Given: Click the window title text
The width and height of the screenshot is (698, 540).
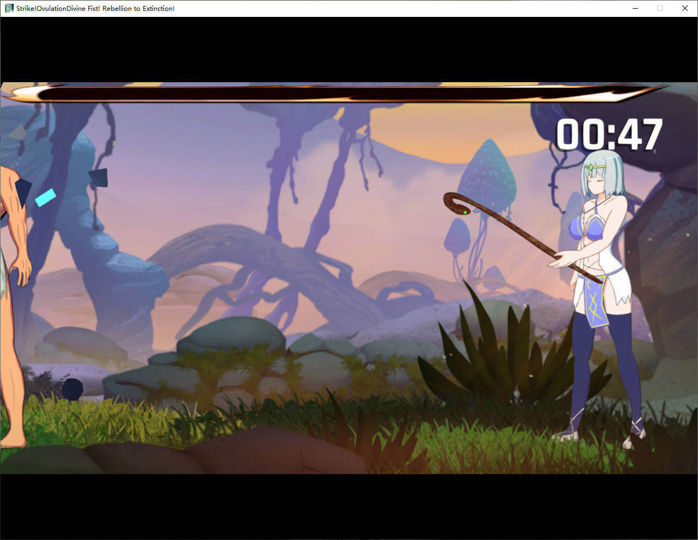Looking at the screenshot, I should click(95, 8).
